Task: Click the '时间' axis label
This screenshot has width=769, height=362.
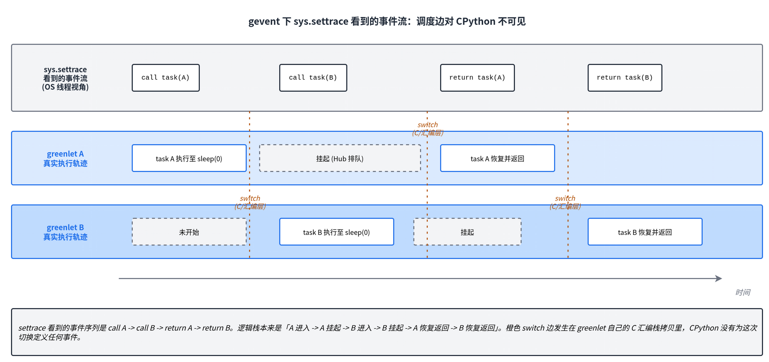Action: coord(743,292)
